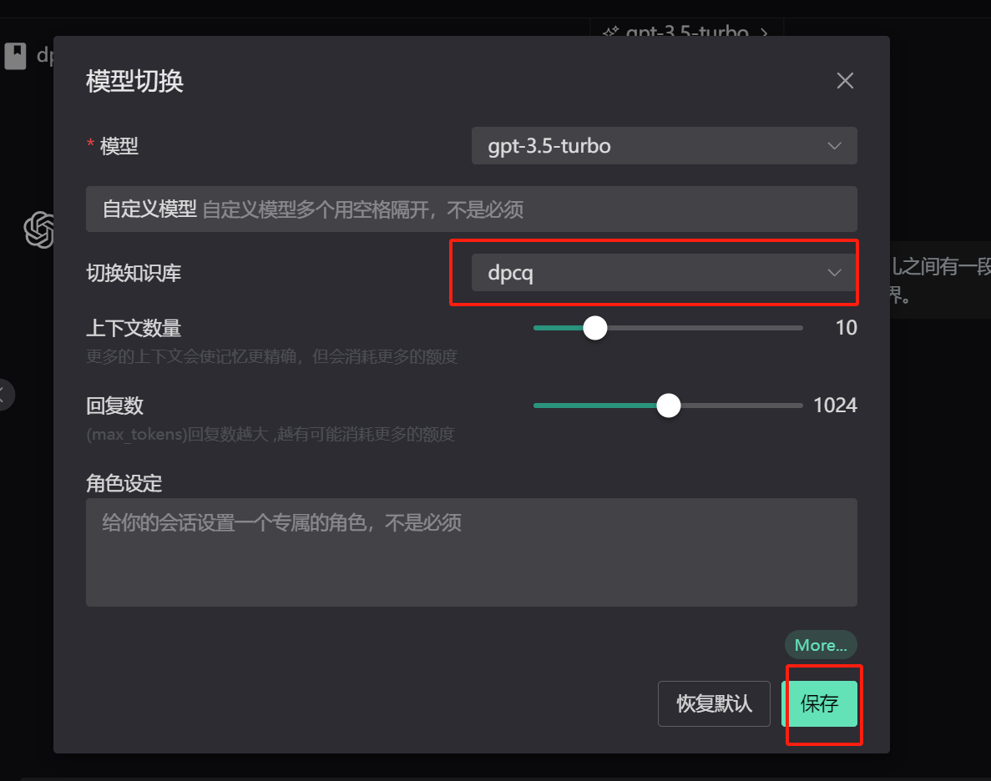Open the 模型 gpt-3.5-turbo dropdown
Viewport: 991px width, 781px height.
coord(651,146)
